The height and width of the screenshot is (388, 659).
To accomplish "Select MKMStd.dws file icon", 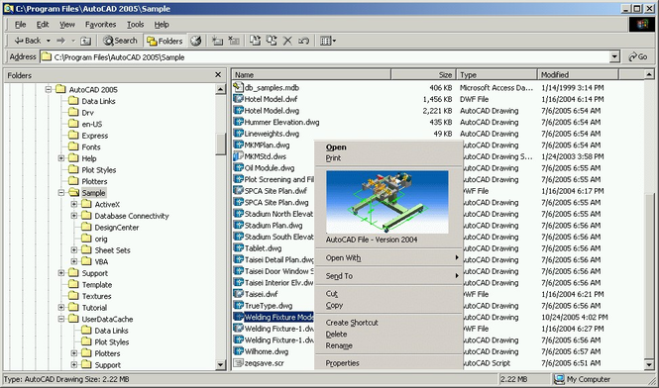I will [x=238, y=156].
